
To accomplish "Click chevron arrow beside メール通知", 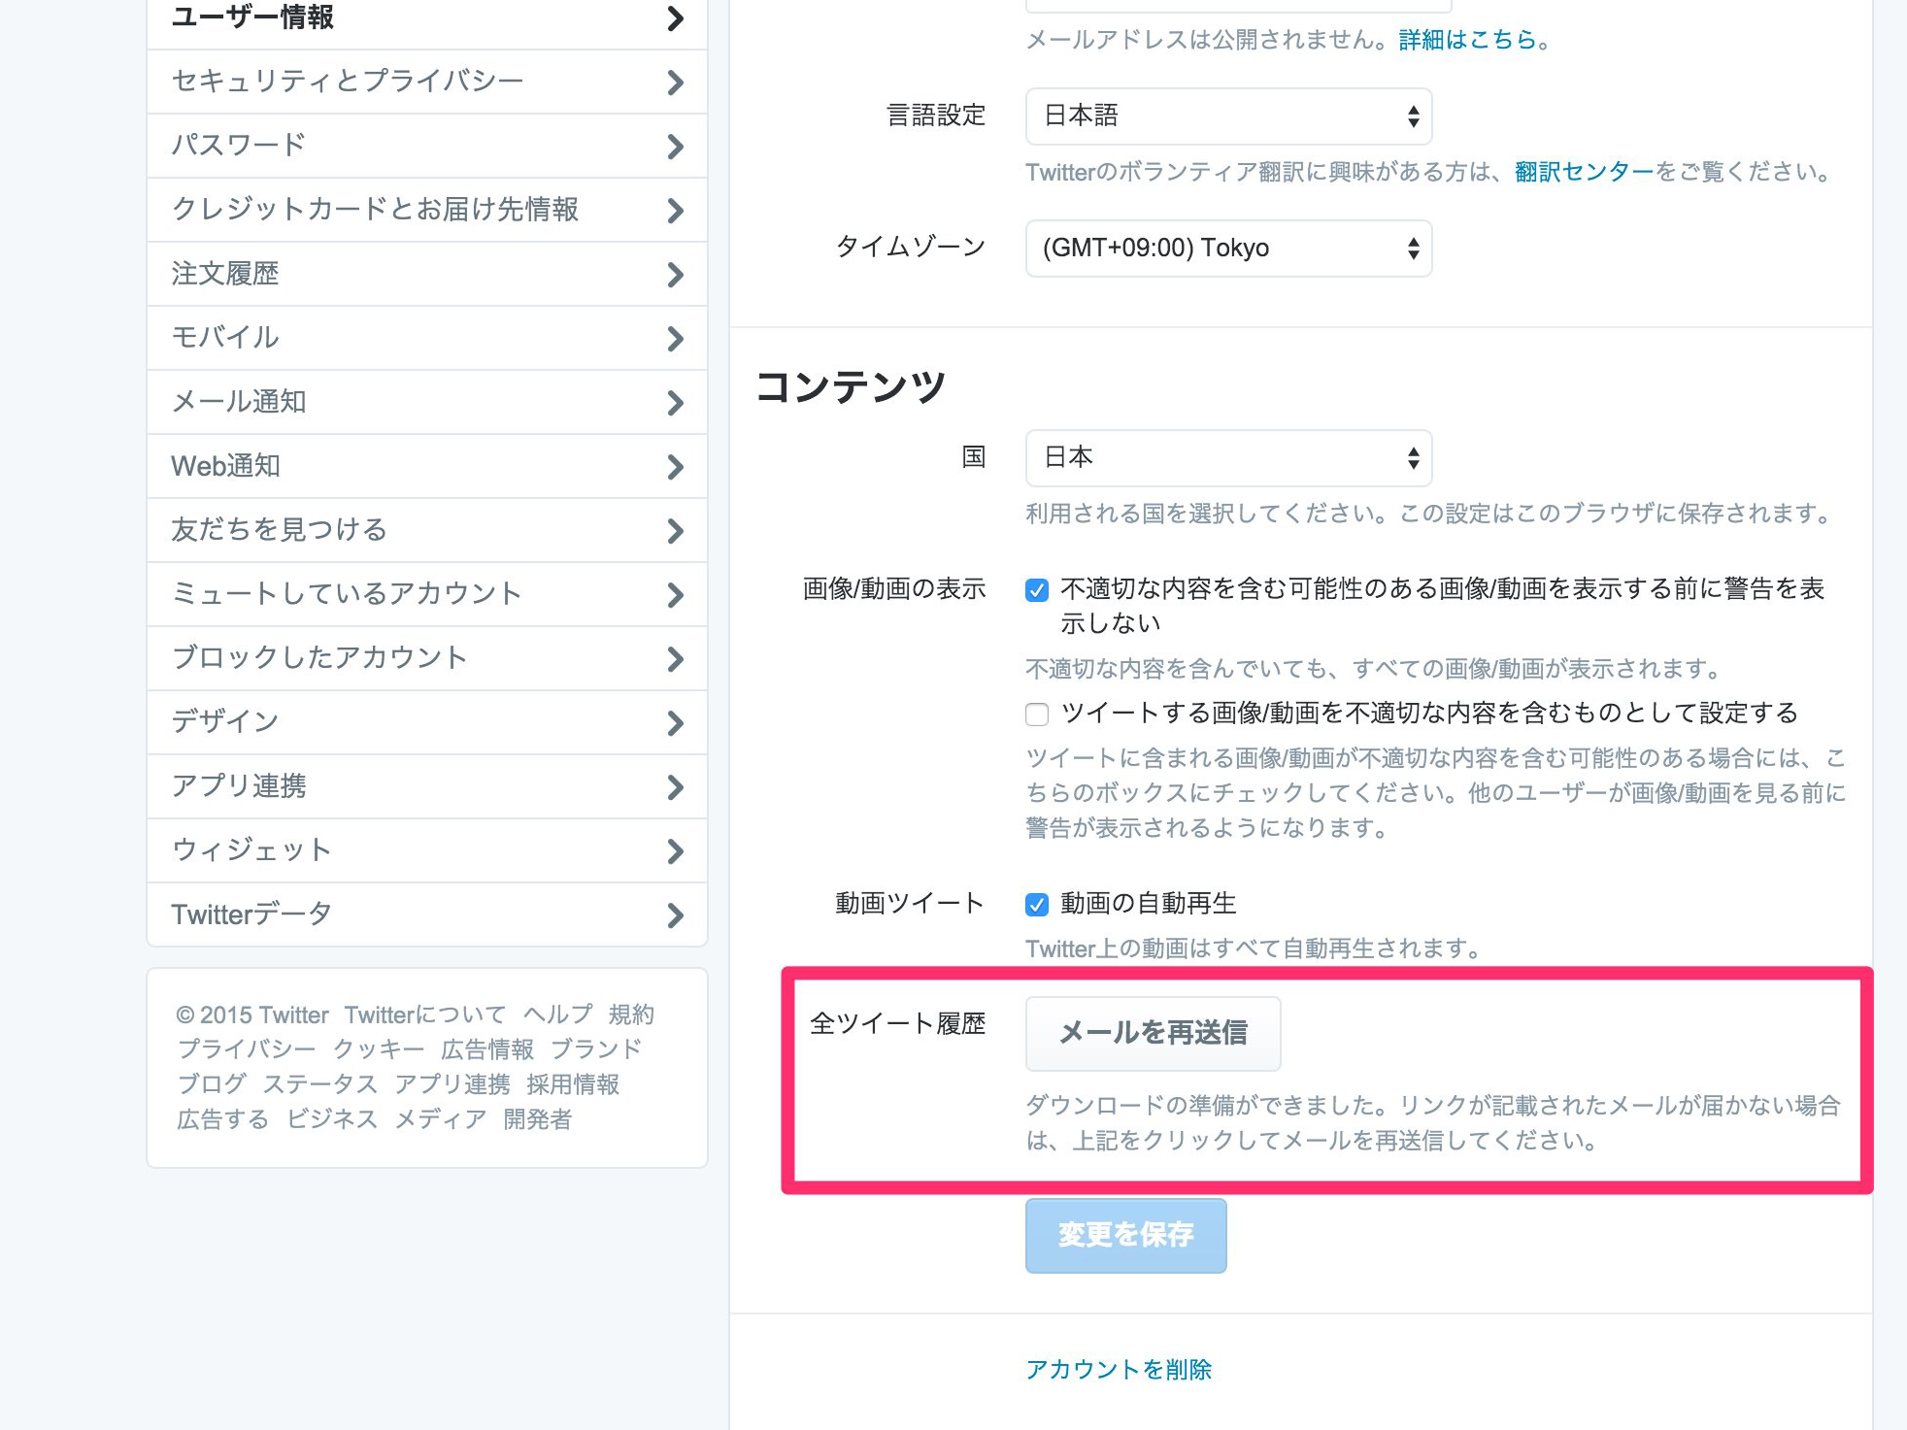I will tap(676, 403).
